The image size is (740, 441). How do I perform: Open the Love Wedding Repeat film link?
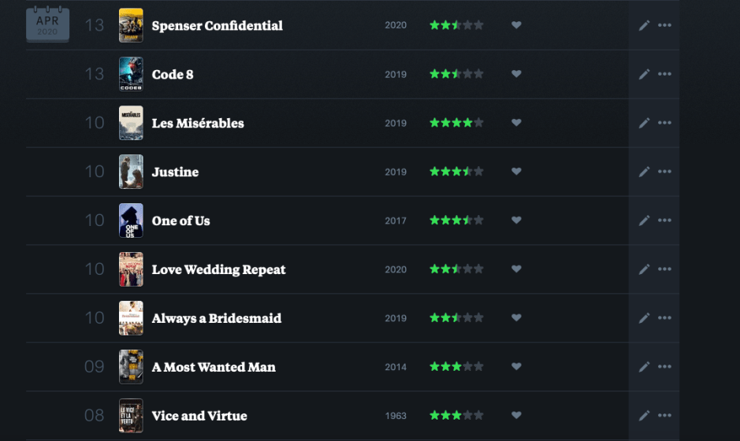click(x=218, y=269)
